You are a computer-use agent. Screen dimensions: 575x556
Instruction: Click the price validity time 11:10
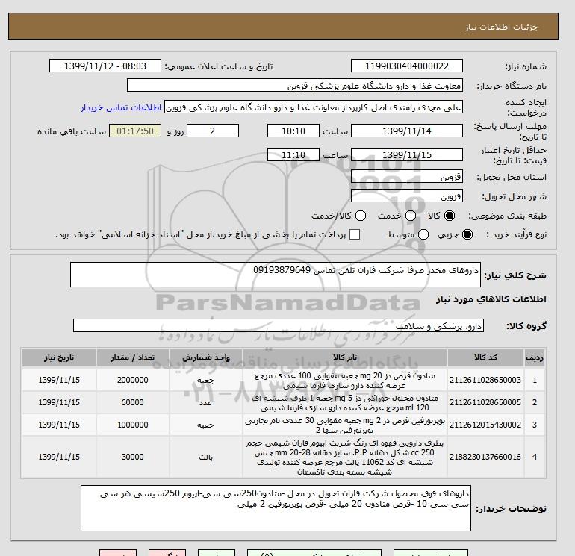[x=293, y=154]
